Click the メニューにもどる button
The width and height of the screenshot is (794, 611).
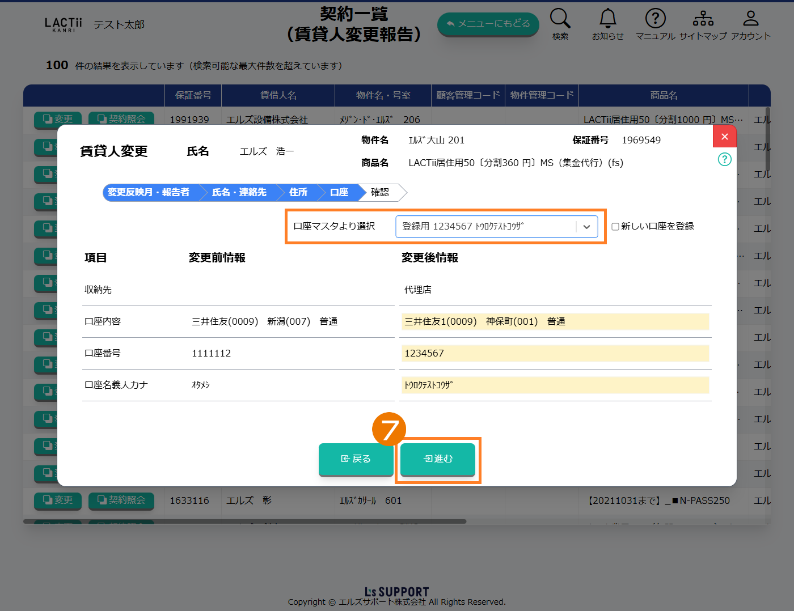pos(488,24)
